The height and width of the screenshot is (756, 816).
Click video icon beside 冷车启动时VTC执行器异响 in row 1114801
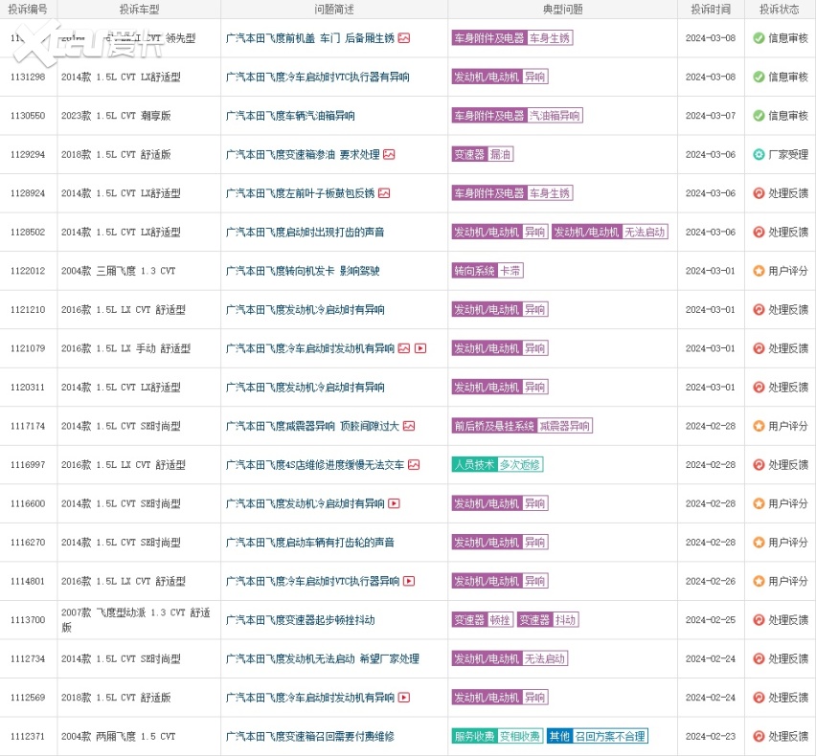click(x=409, y=581)
